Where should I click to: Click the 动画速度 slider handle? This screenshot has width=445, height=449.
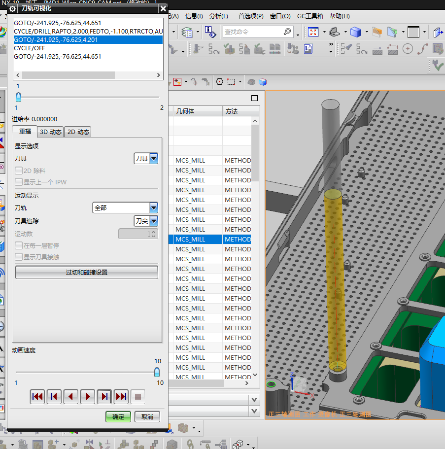pyautogui.click(x=157, y=372)
